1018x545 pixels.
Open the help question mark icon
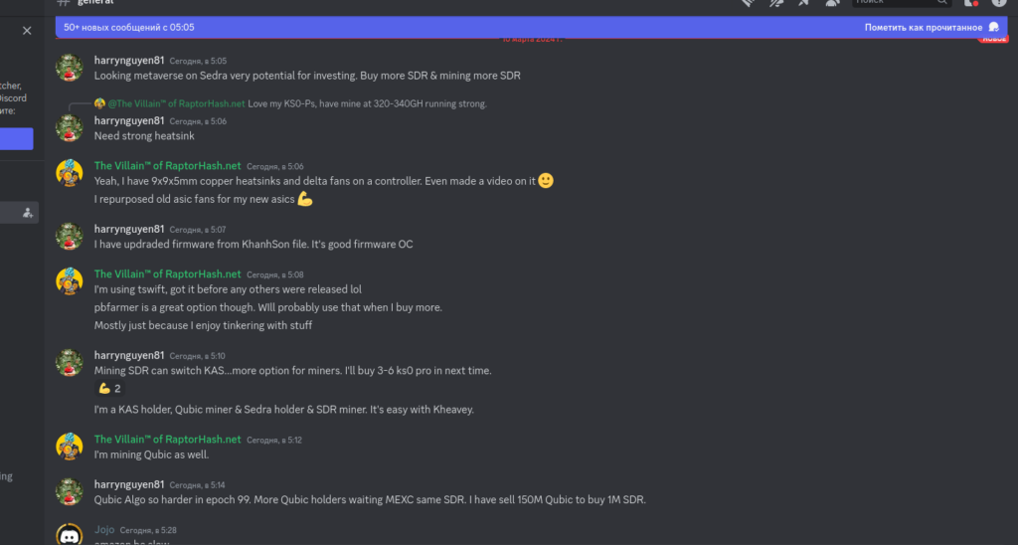(x=999, y=3)
